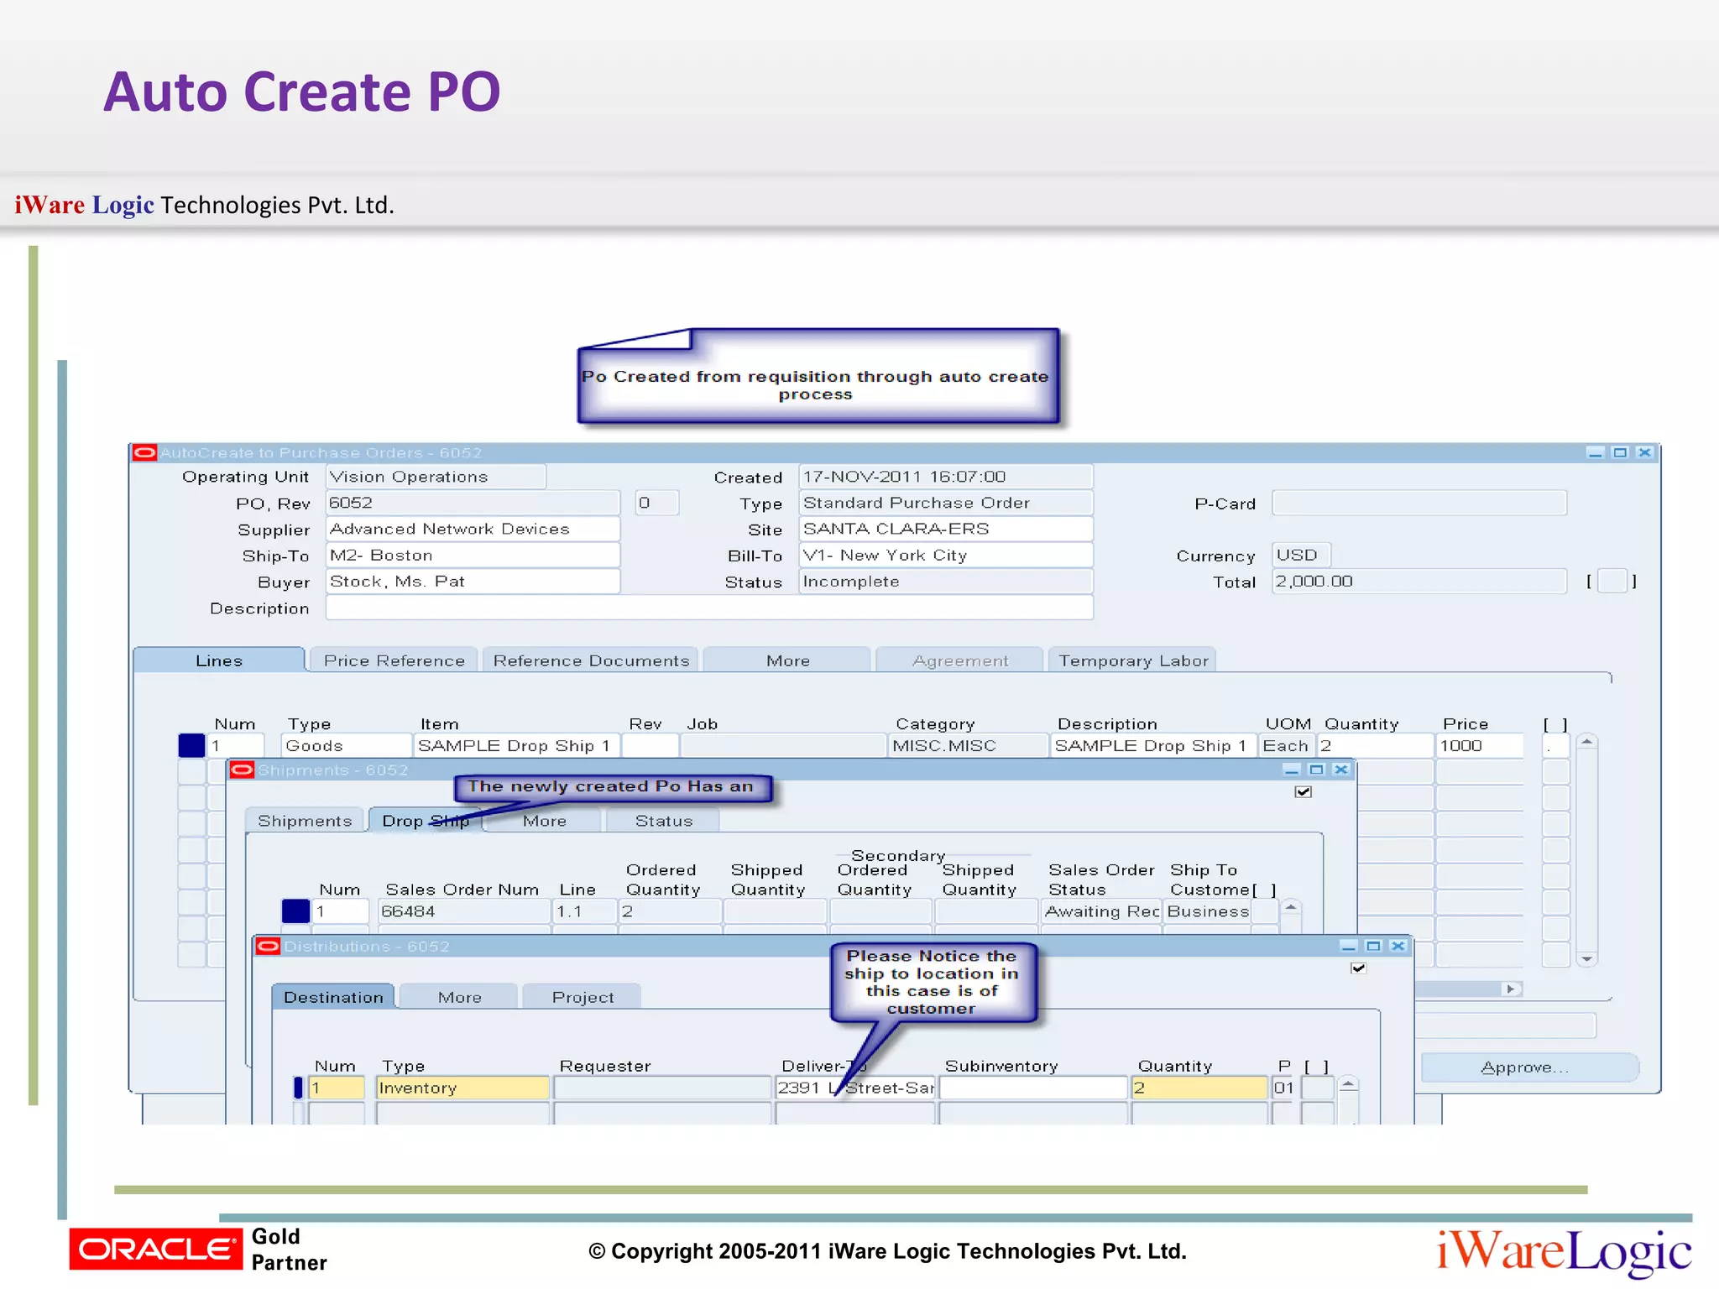Viewport: 1719px width, 1289px height.
Task: Click the Site field showing SANTA CLARA-ERS
Action: tap(946, 529)
